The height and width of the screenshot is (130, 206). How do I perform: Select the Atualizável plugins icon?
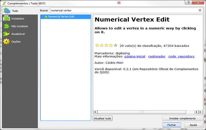[6, 34]
